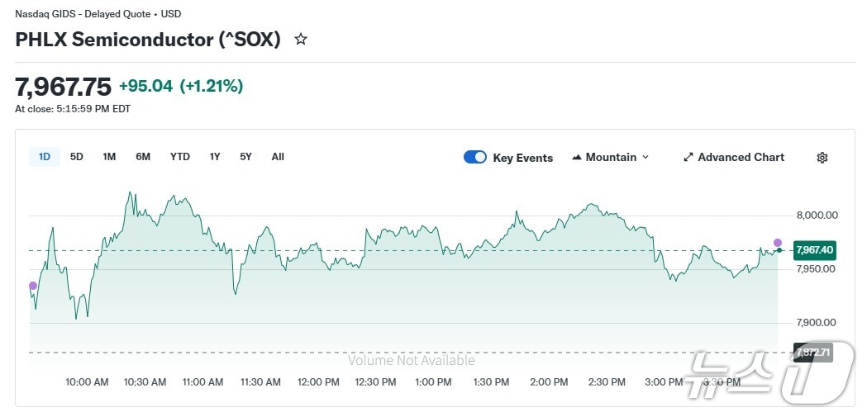This screenshot has height=417, width=867.
Task: Switch chart to YTD range
Action: (x=179, y=157)
